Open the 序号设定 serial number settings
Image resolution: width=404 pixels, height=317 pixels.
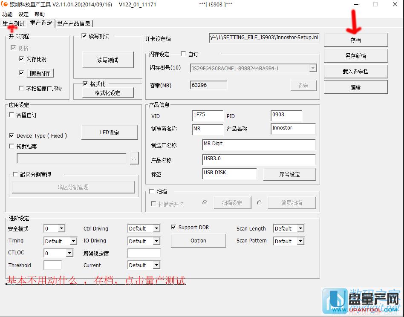289,174
